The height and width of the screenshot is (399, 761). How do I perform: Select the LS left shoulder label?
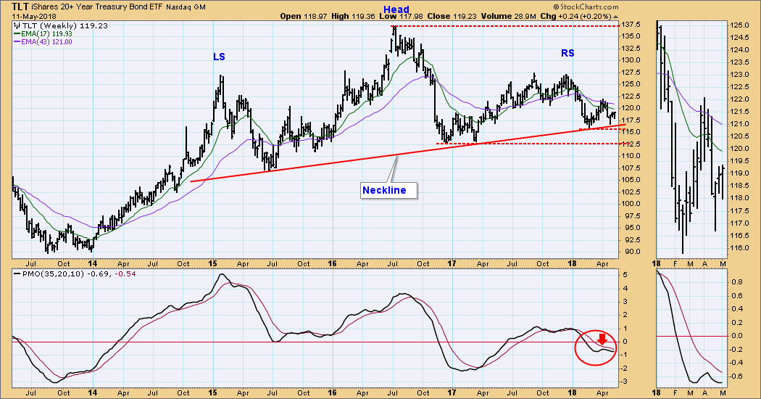coord(219,57)
